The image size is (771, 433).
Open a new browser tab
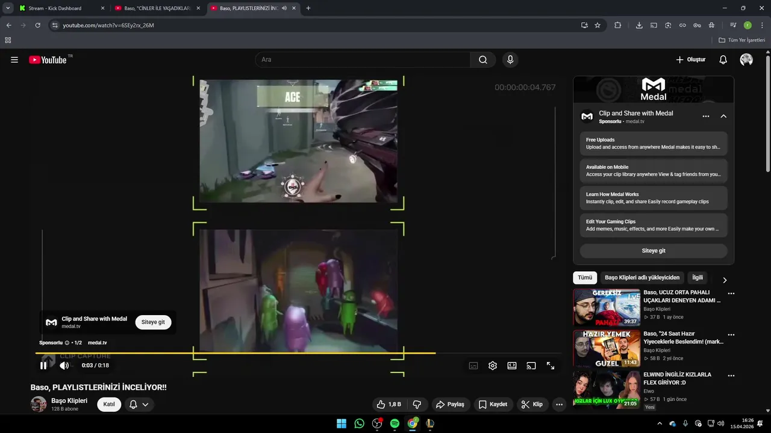pos(308,8)
